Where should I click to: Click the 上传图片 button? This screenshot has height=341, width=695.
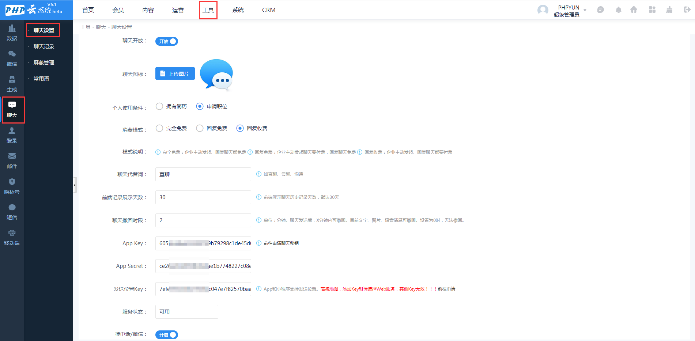pyautogui.click(x=175, y=73)
